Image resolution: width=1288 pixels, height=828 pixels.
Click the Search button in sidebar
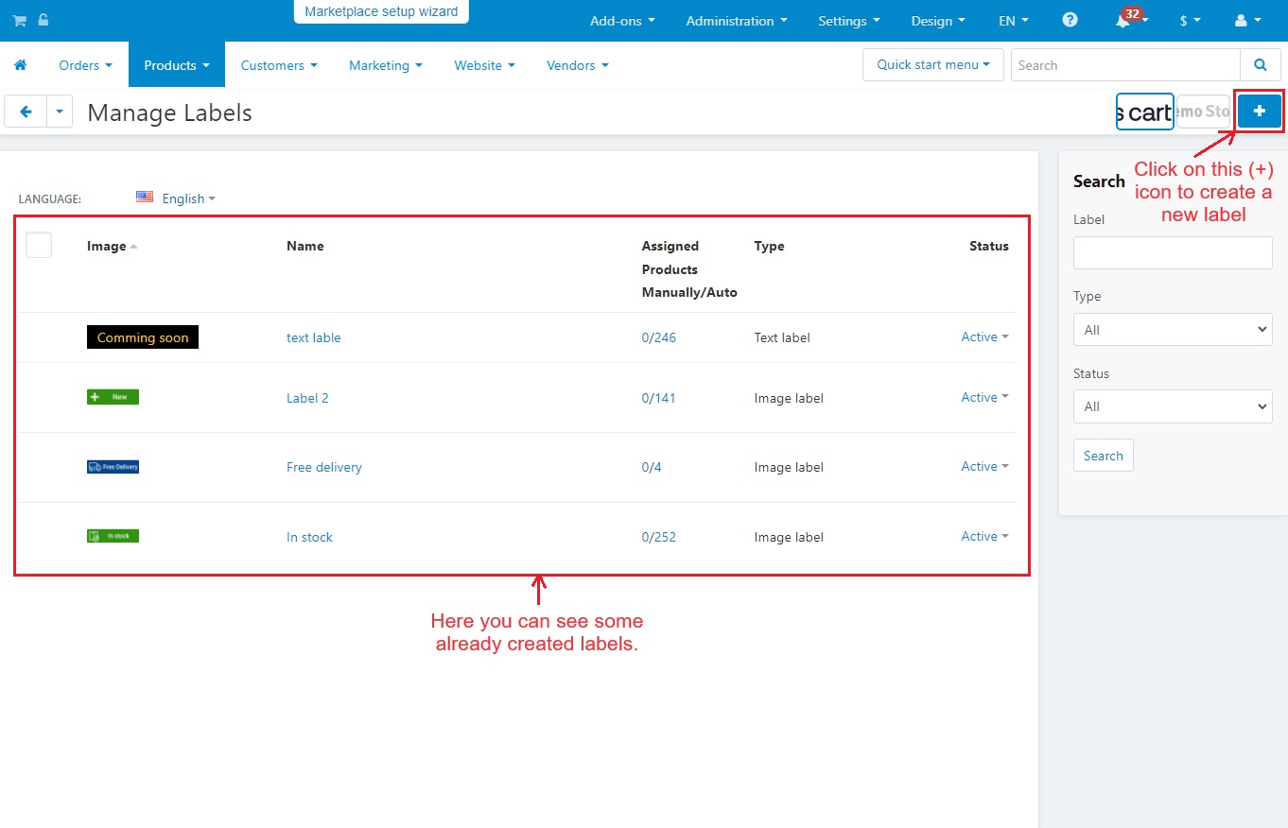click(1103, 456)
